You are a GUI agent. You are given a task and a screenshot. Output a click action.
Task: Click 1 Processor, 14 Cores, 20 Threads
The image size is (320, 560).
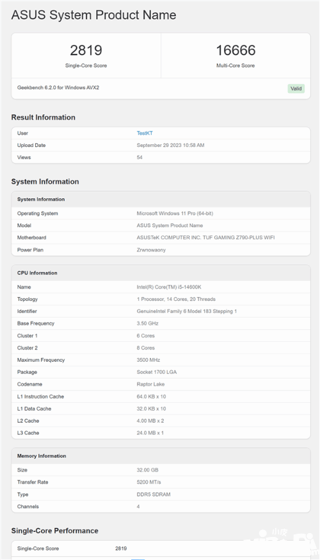pyautogui.click(x=176, y=299)
